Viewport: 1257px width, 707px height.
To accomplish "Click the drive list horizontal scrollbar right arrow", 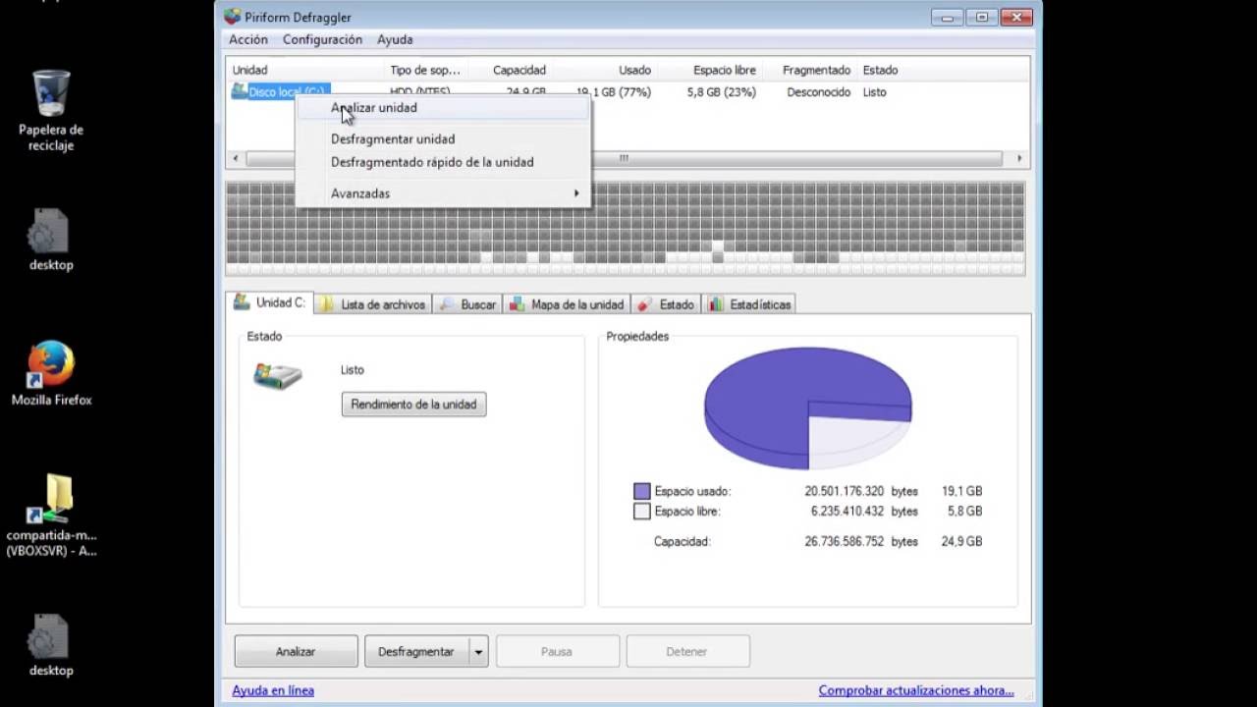I will [x=1018, y=159].
